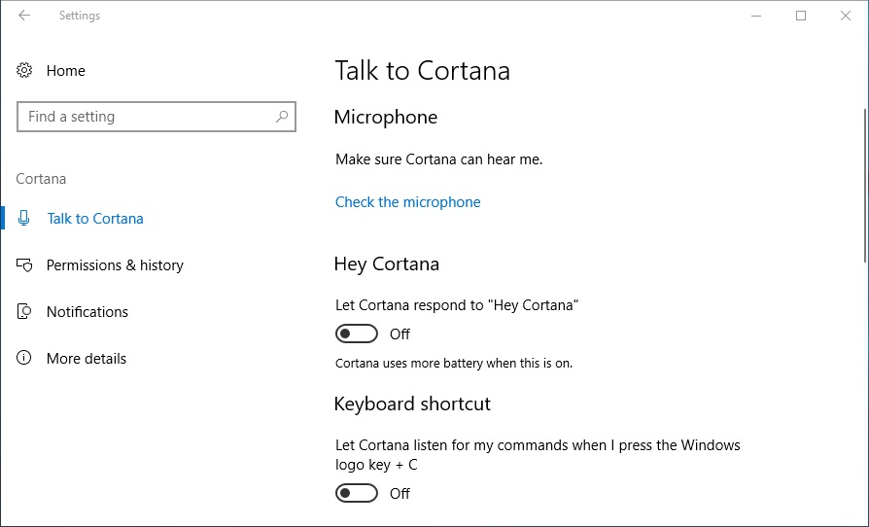Click the Talk to Cortana page title
The width and height of the screenshot is (869, 527).
pos(422,70)
